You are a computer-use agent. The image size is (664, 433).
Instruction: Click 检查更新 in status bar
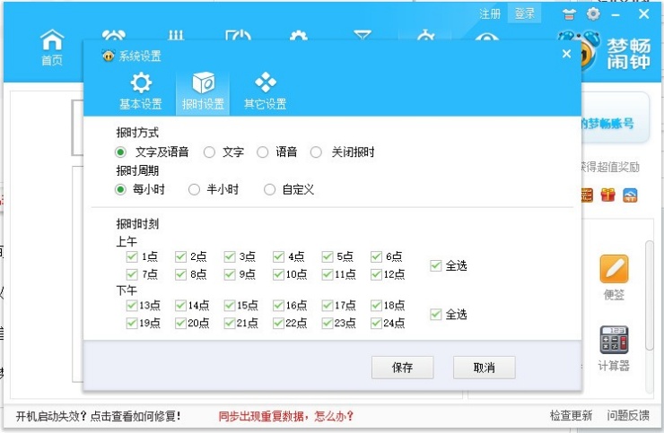[x=571, y=415]
